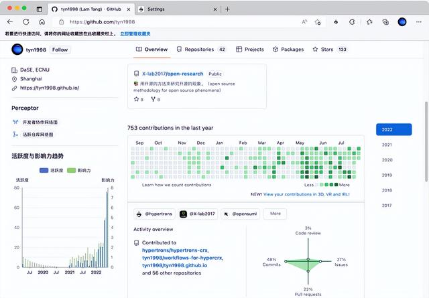The height and width of the screenshot is (298, 429).
Task: Click the darkest green square in contribution legend
Action: pyautogui.click(x=336, y=184)
